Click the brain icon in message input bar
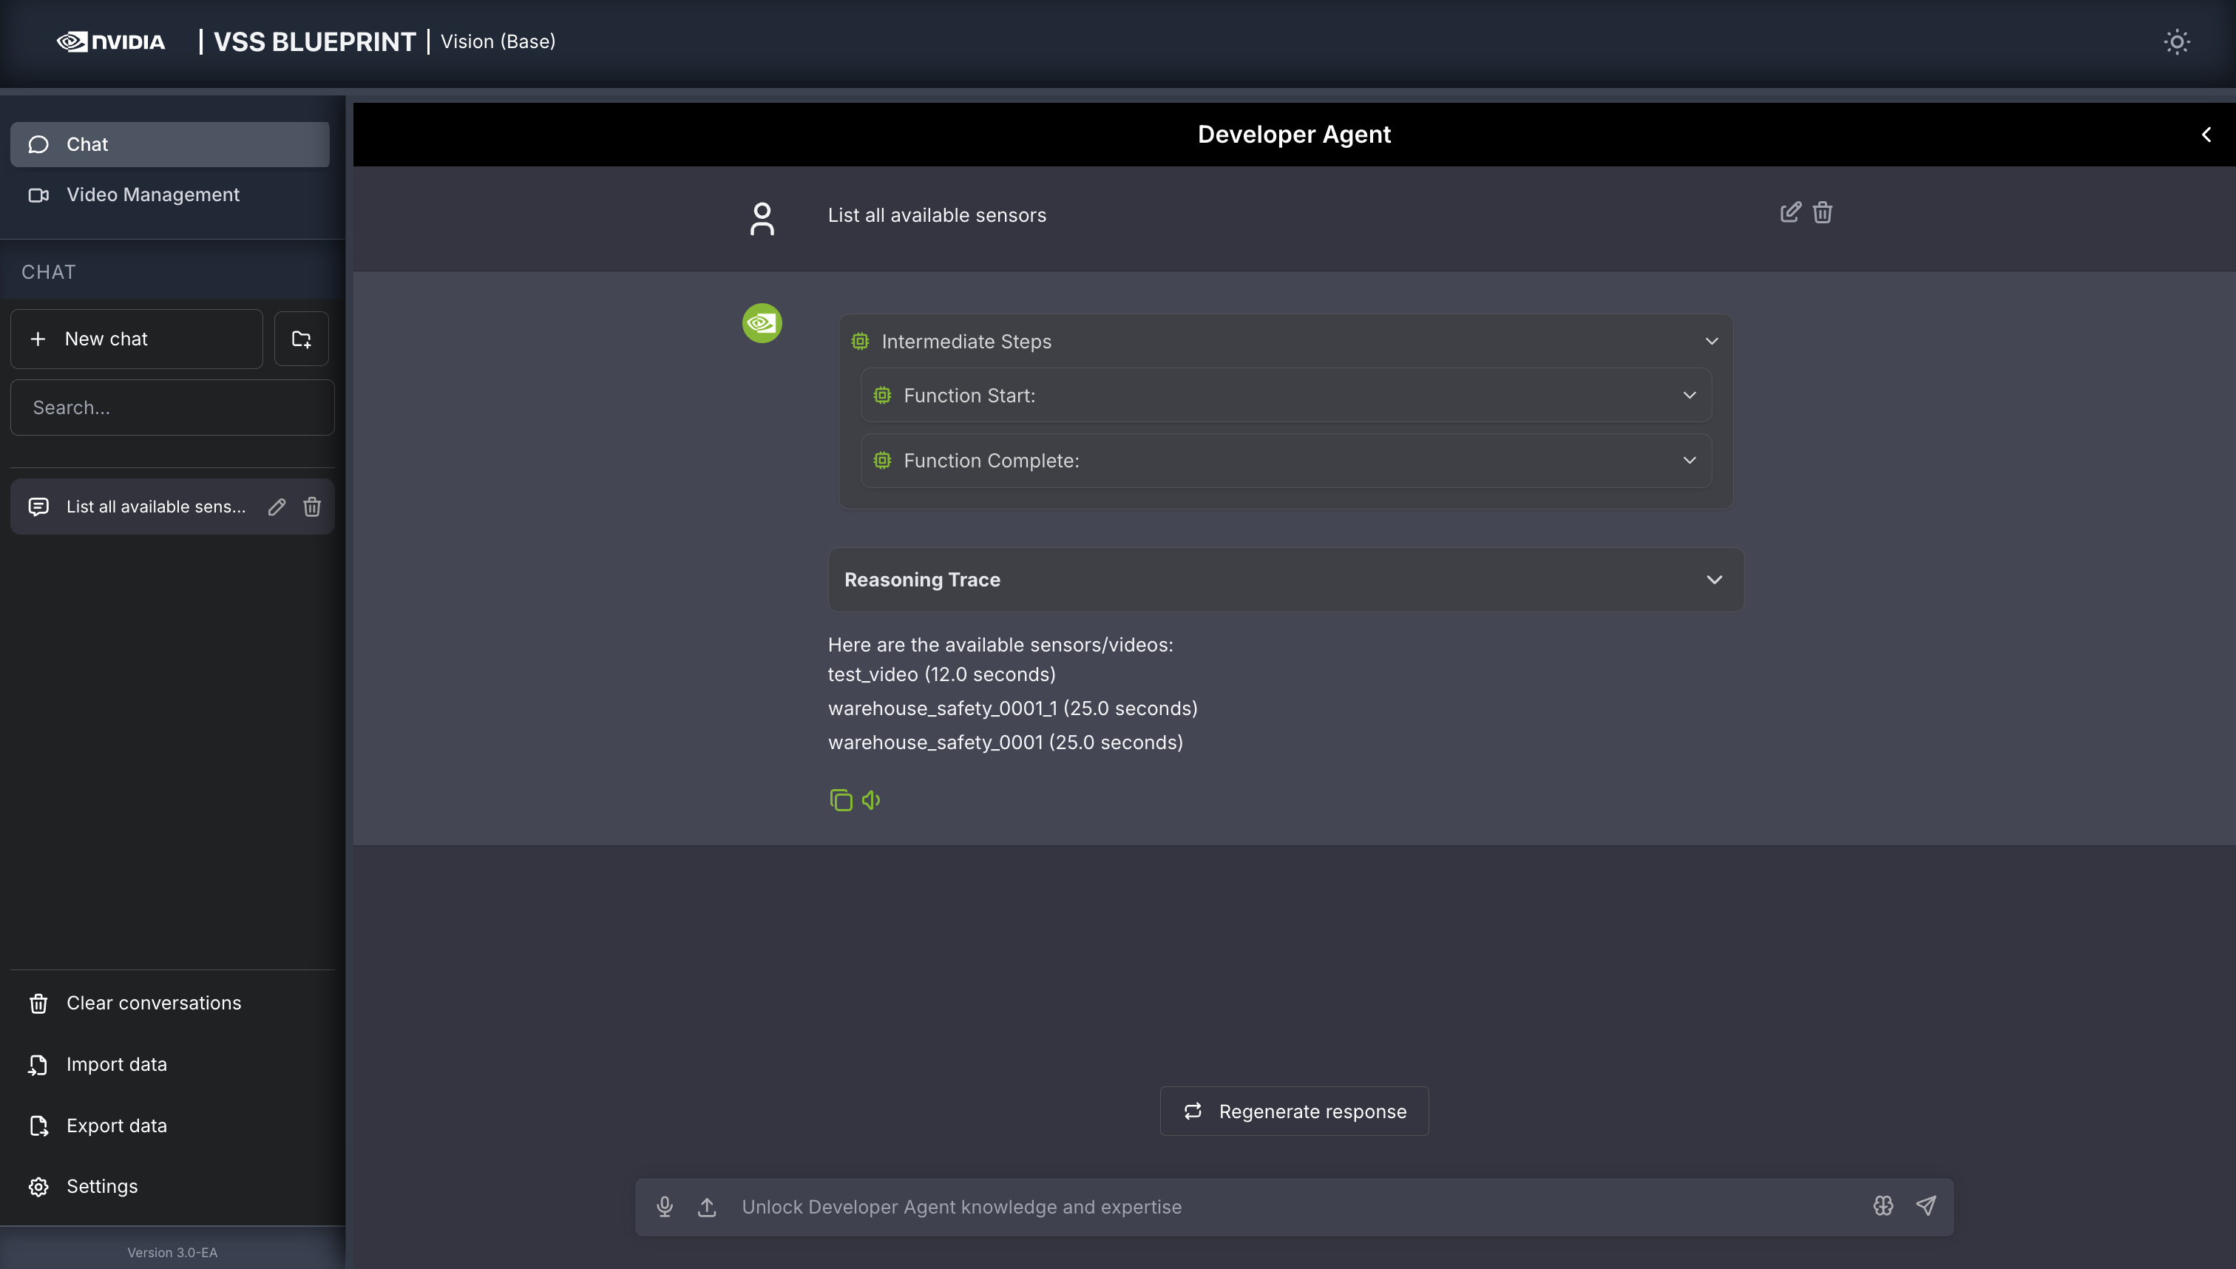 coord(1883,1205)
